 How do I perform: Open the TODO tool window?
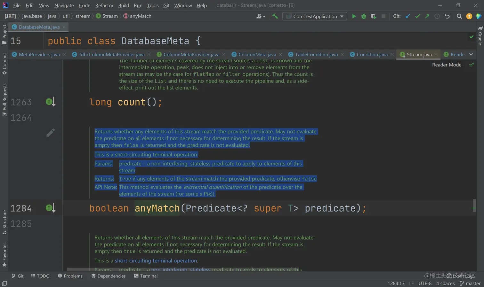(x=40, y=276)
